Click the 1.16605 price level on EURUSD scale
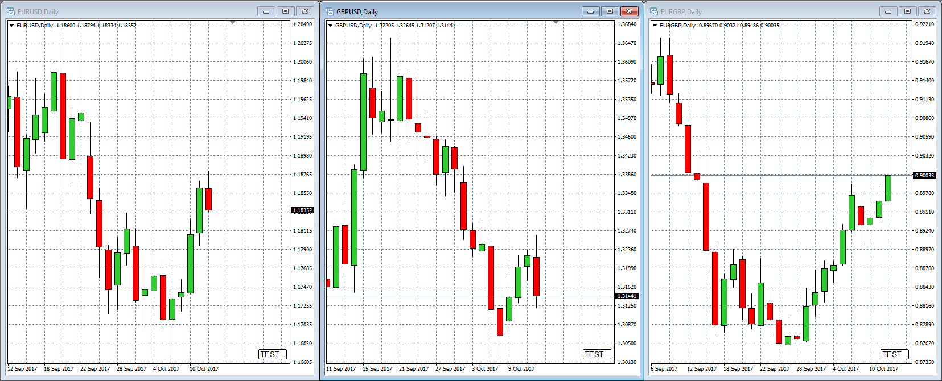The width and height of the screenshot is (942, 381). [x=302, y=362]
